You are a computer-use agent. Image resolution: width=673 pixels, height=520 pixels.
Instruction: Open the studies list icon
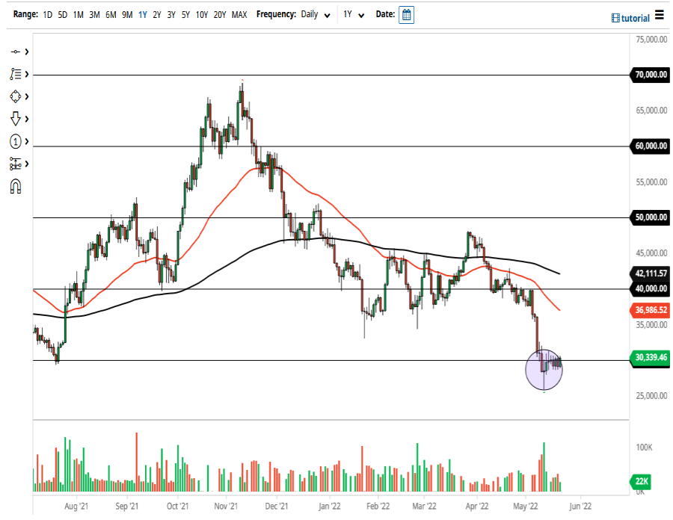(15, 74)
